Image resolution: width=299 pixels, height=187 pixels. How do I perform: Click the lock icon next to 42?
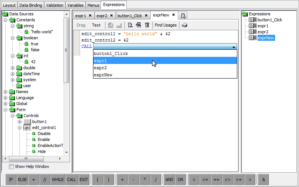pyautogui.click(x=26, y=62)
